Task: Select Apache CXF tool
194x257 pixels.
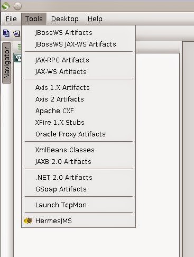Action: 78,111
